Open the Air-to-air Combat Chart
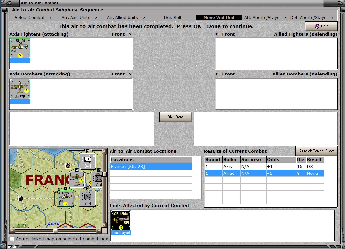This screenshot has width=345, height=249. click(x=316, y=151)
